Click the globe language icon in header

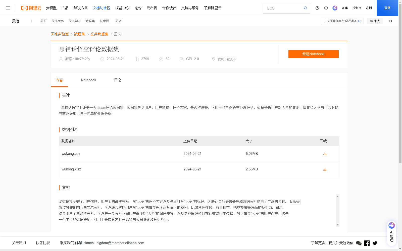[x=317, y=8]
